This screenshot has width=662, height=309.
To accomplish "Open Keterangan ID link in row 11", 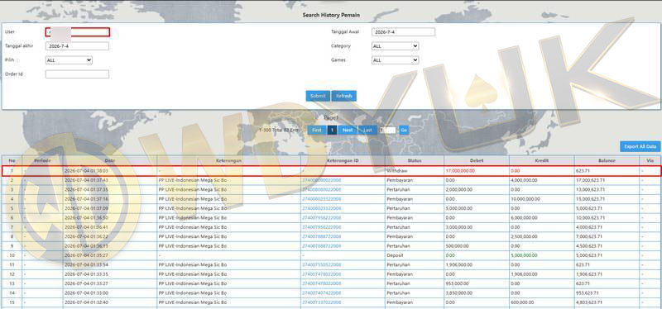I will 322,264.
